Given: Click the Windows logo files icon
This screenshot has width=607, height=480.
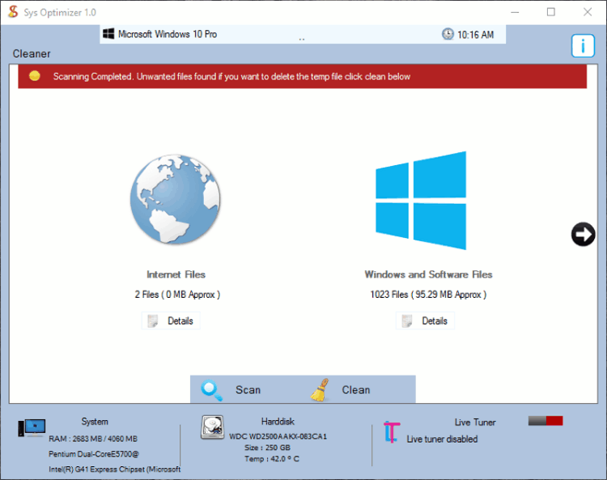Looking at the screenshot, I should coord(421,201).
